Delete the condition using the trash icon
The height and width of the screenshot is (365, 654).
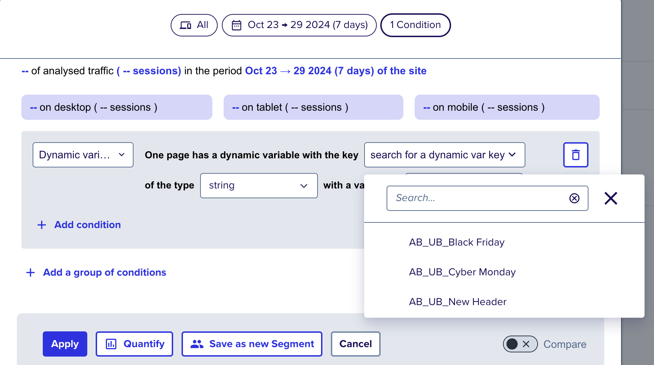(x=575, y=155)
